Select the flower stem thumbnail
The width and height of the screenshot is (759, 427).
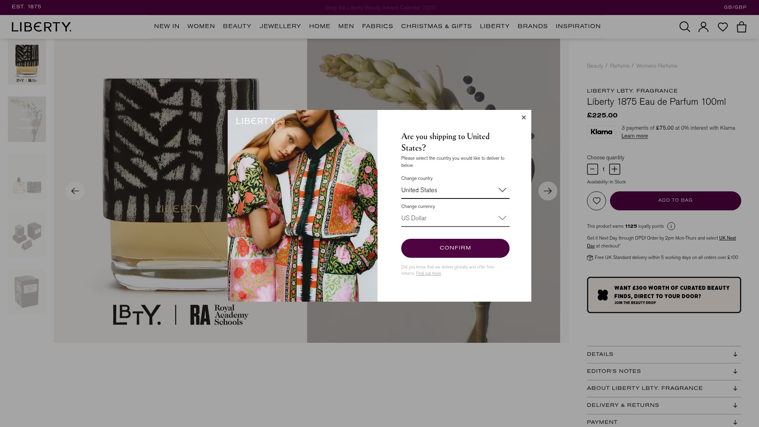(x=27, y=119)
